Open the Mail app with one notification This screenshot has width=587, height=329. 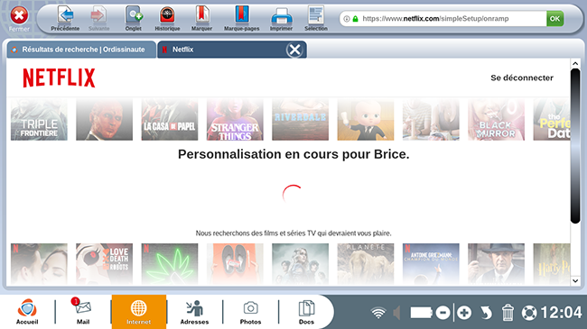click(x=83, y=312)
